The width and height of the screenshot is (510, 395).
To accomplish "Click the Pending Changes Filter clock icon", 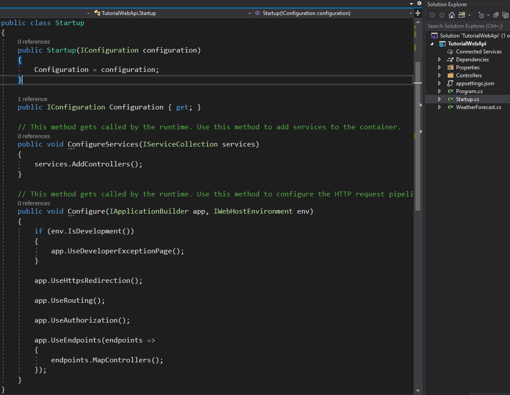I will (x=481, y=15).
